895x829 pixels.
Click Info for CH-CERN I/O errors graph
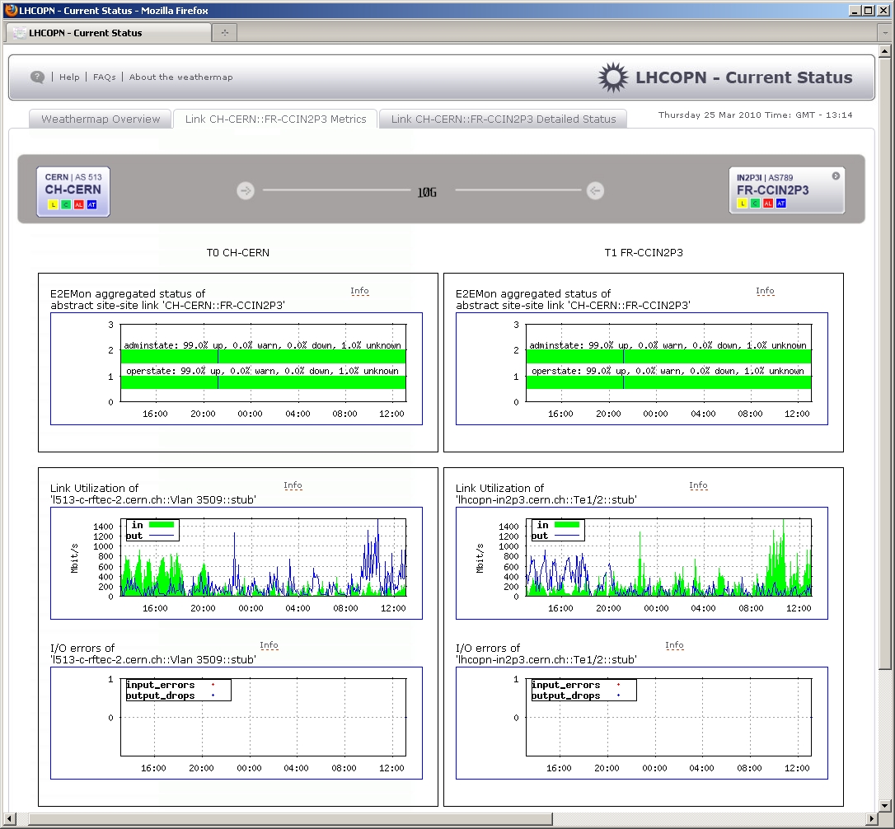click(x=269, y=645)
